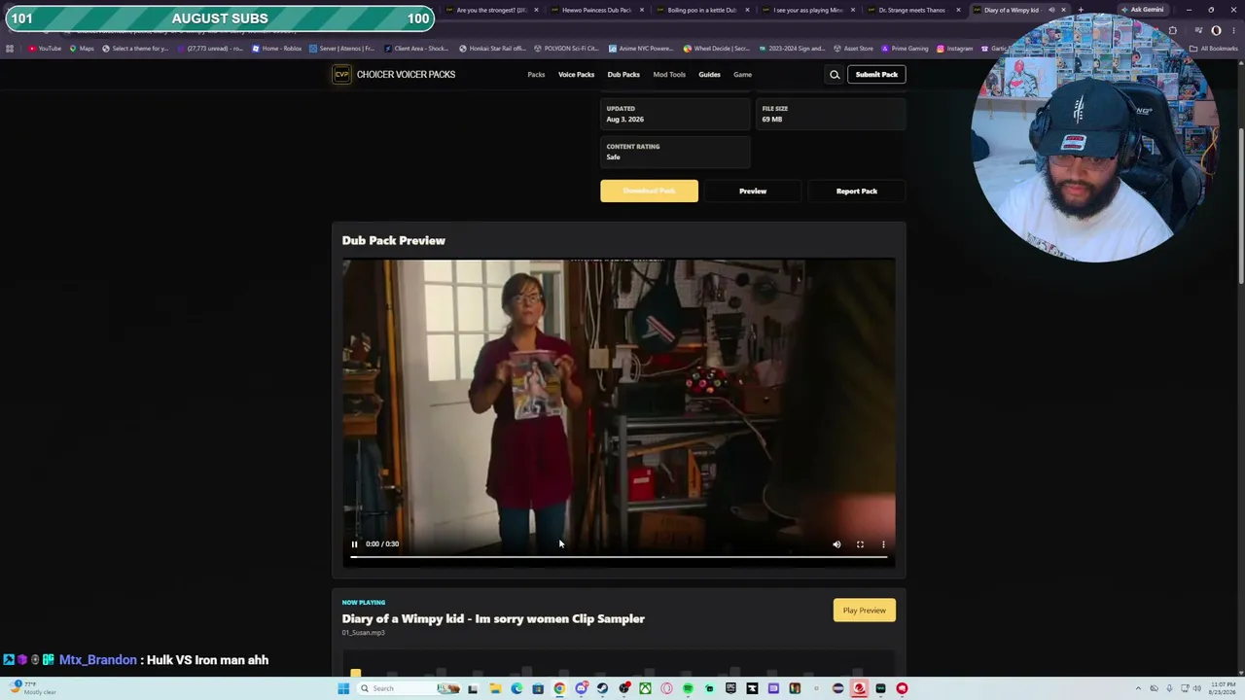Switch to 'Hewwo Pwincess Dub Pack' tab

click(596, 10)
